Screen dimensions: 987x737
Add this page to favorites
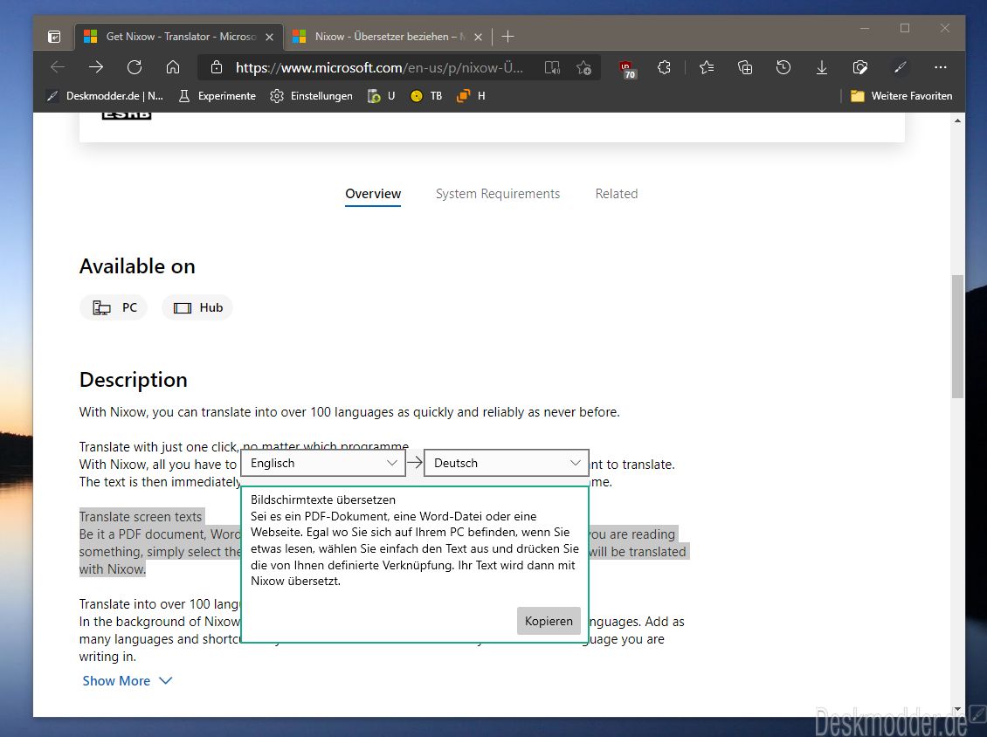pyautogui.click(x=584, y=67)
